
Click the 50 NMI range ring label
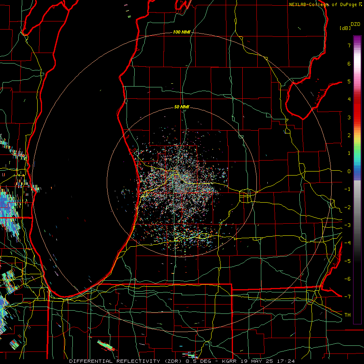182,107
